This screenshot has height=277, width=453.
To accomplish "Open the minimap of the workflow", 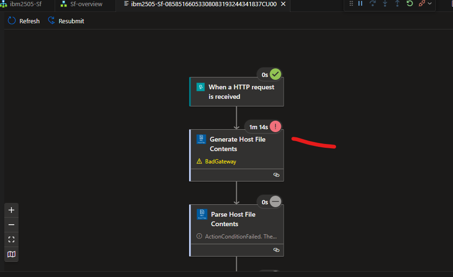I will 11,254.
